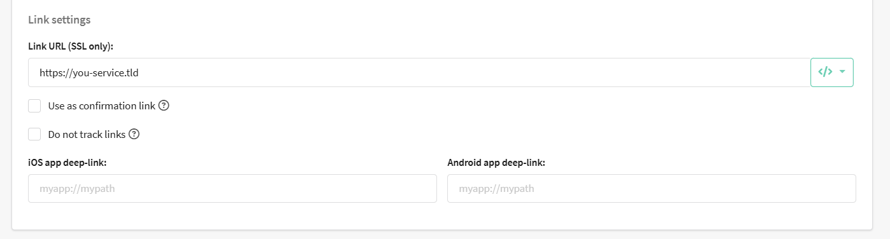Enable the Use as confirmation link checkbox
This screenshot has width=890, height=239.
tap(34, 106)
